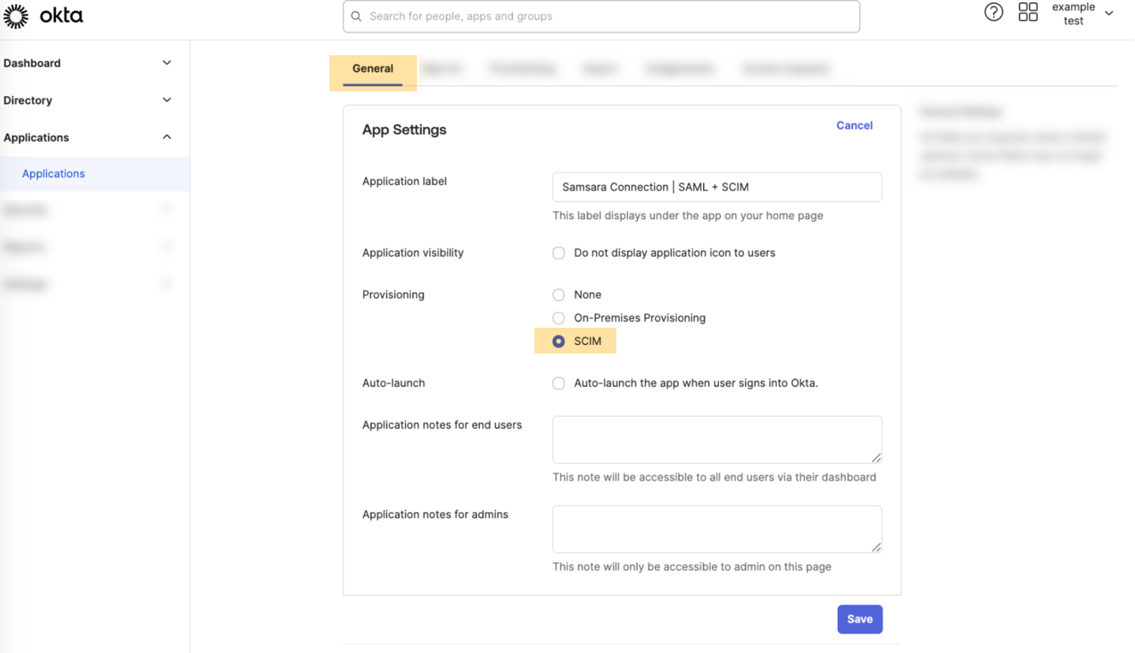
Task: Open the example test account dropdown
Action: pos(1108,13)
